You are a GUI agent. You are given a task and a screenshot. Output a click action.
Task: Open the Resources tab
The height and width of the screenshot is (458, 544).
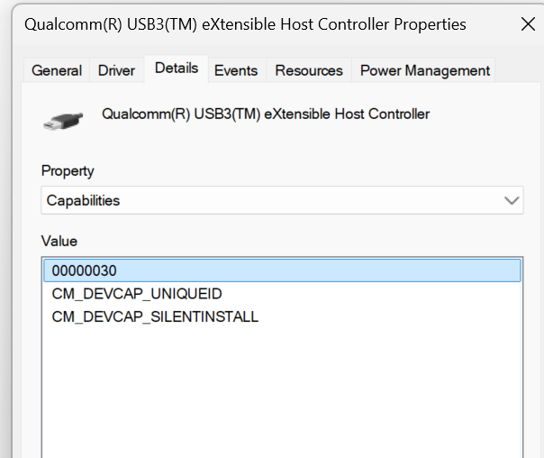click(309, 70)
